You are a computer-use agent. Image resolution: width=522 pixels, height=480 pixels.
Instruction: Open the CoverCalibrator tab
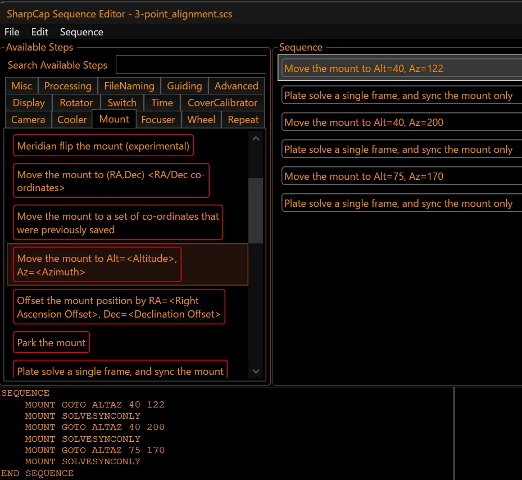(x=223, y=103)
